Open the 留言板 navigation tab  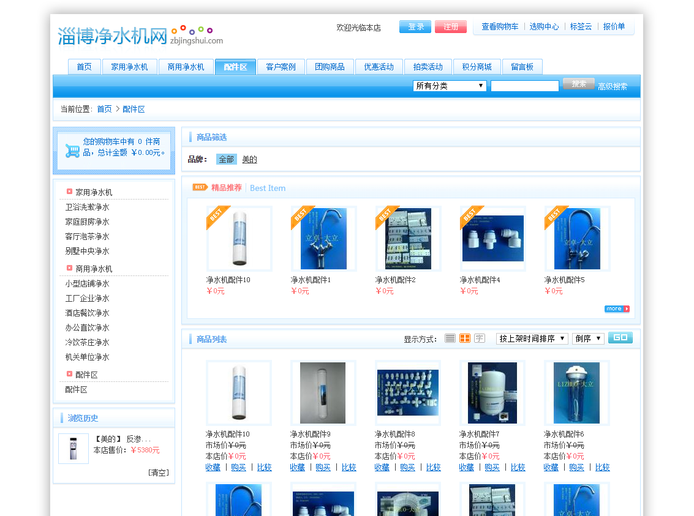point(522,67)
